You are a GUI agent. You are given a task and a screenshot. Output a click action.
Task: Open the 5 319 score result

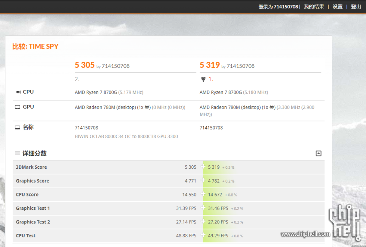click(210, 65)
